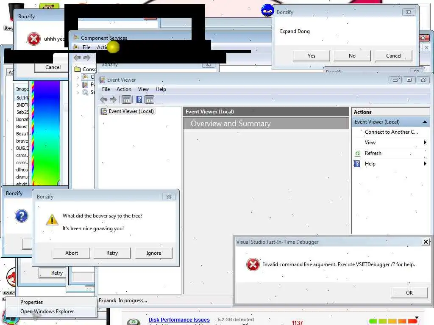Click the rainbow gradient color strip

(46, 132)
